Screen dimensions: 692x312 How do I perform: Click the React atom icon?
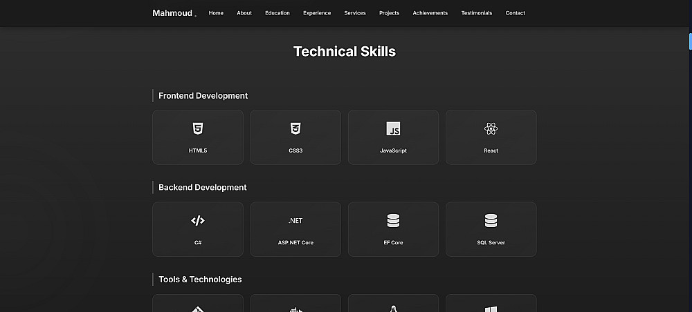click(x=491, y=129)
